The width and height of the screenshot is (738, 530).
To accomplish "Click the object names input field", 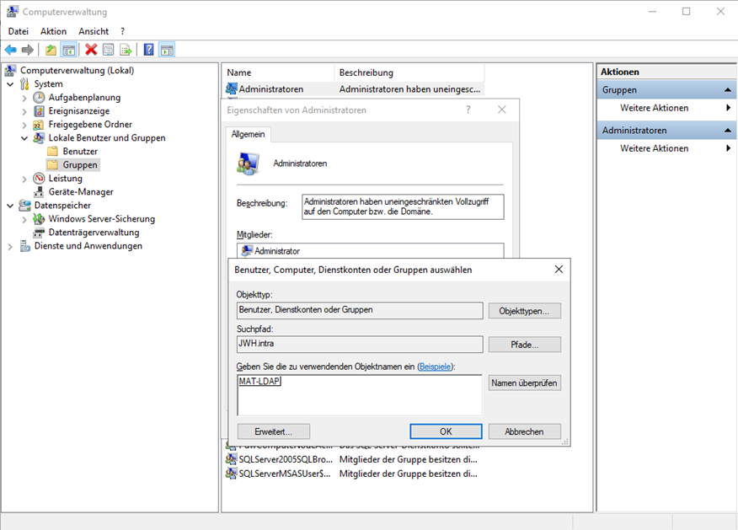I will [x=360, y=395].
